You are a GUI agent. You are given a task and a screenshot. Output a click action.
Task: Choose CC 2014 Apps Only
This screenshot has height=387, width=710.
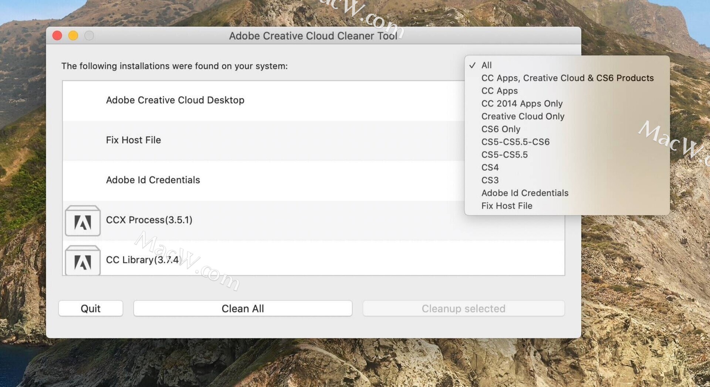pos(522,103)
